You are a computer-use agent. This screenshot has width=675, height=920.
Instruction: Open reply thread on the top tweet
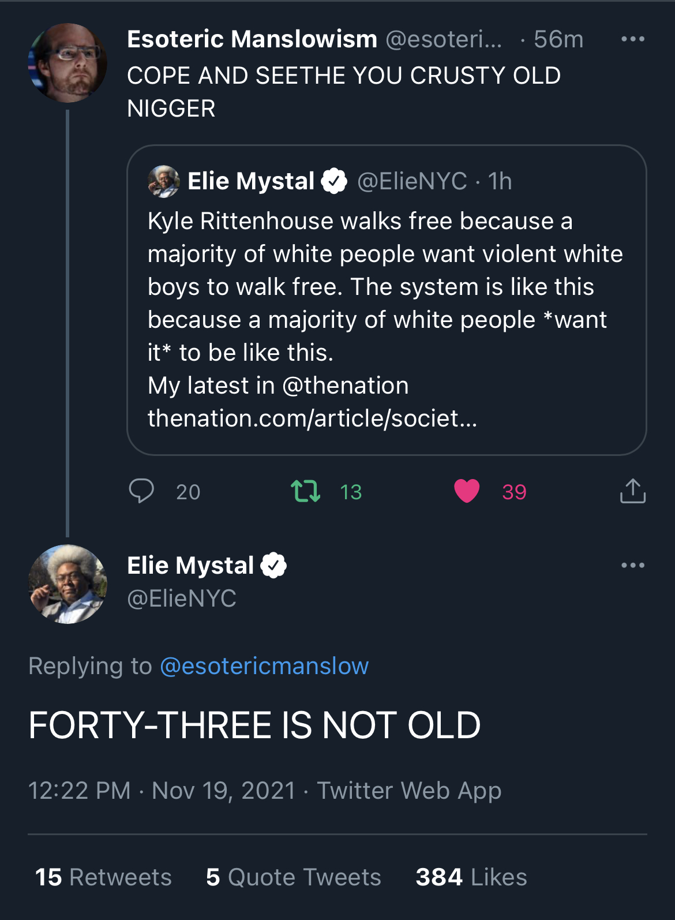141,491
